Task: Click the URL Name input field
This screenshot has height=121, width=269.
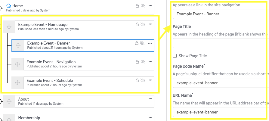Action: point(220,112)
